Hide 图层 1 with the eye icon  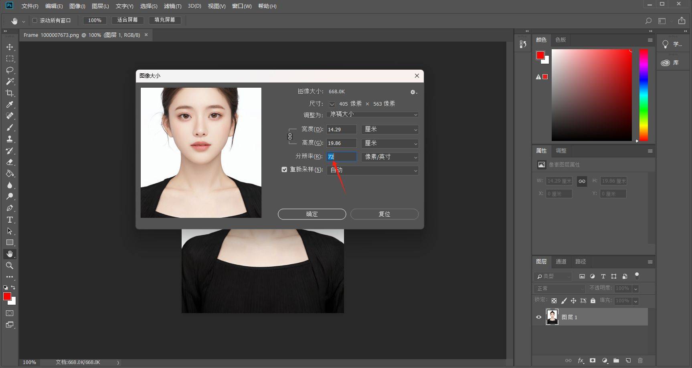tap(539, 317)
